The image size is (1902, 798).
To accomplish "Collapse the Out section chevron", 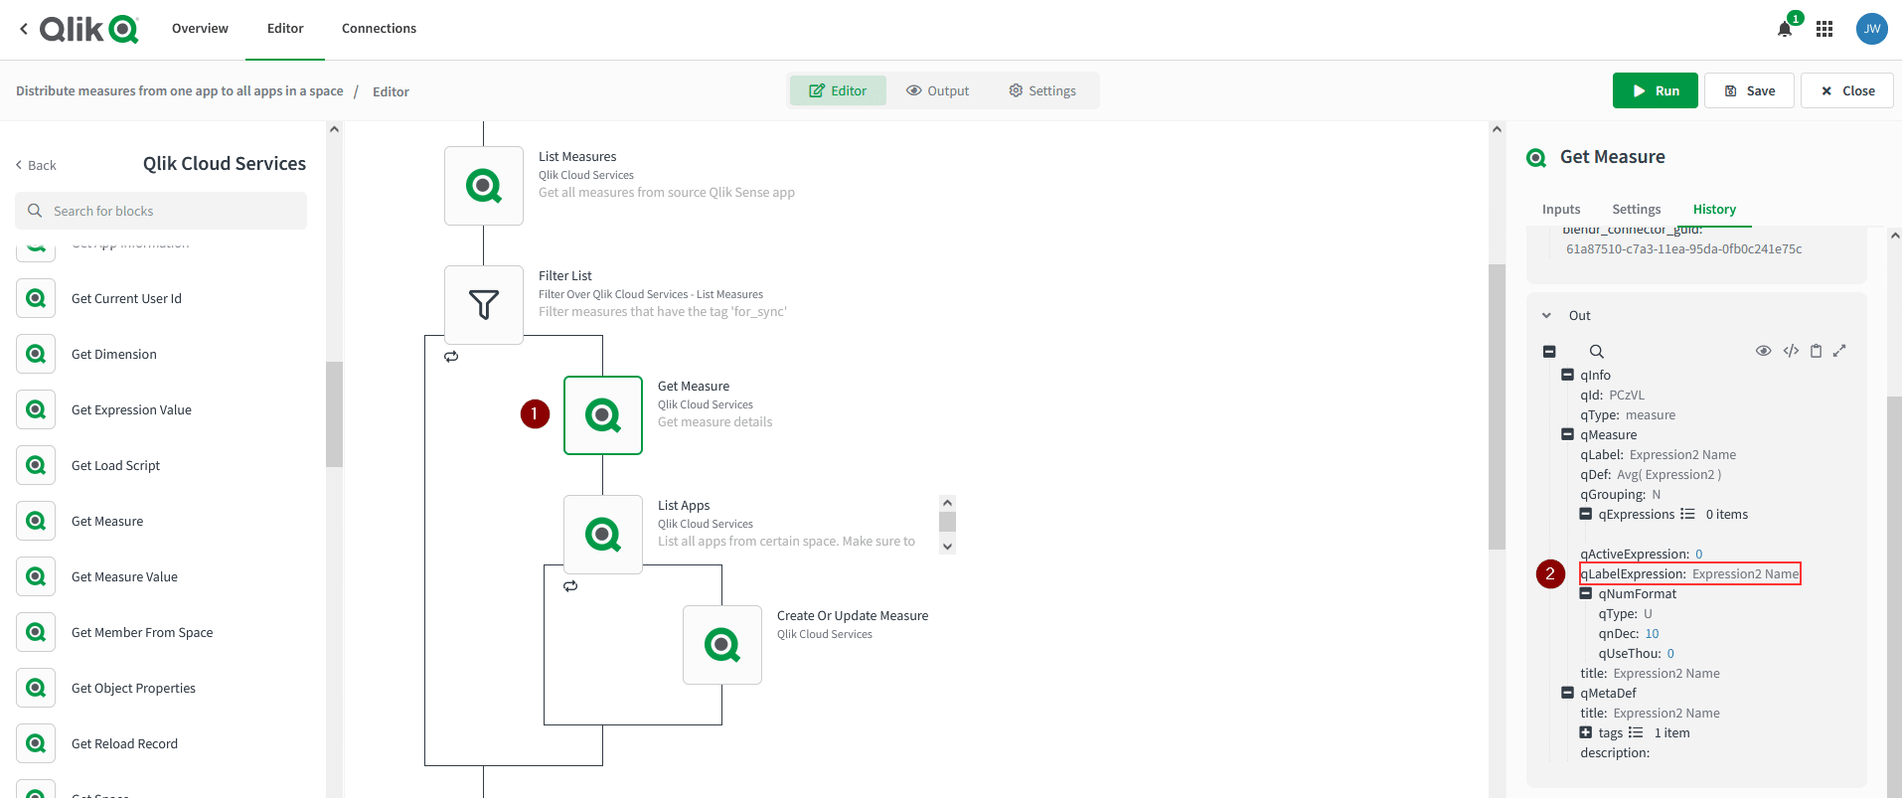I will [x=1546, y=315].
